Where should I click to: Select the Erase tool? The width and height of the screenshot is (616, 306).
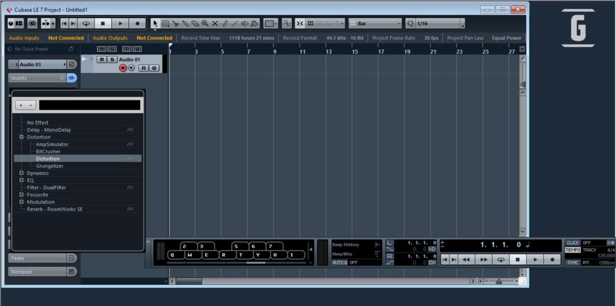click(x=196, y=23)
